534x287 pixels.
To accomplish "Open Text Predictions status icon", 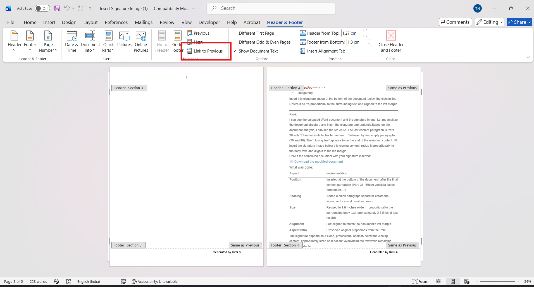I will pos(56,281).
